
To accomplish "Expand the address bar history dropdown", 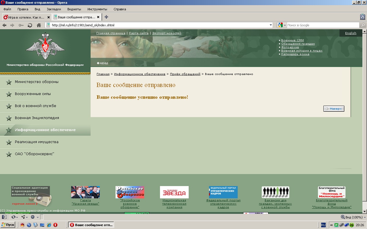I will pos(271,25).
